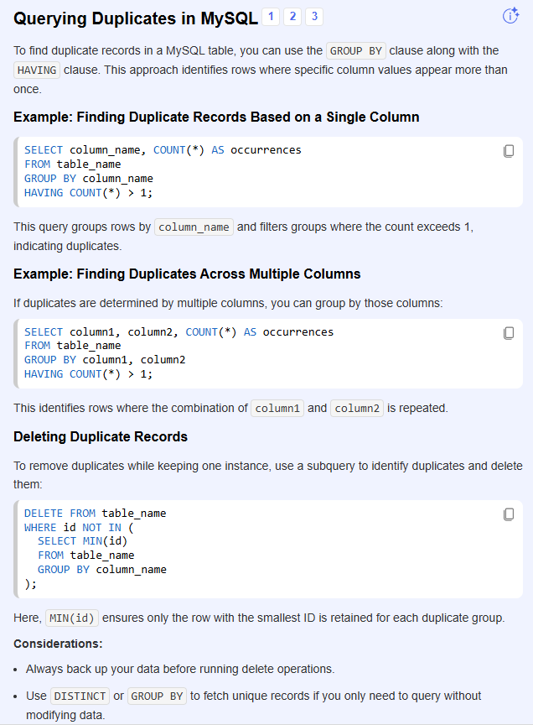Click inside the single-column SELECT code block

coord(251,172)
